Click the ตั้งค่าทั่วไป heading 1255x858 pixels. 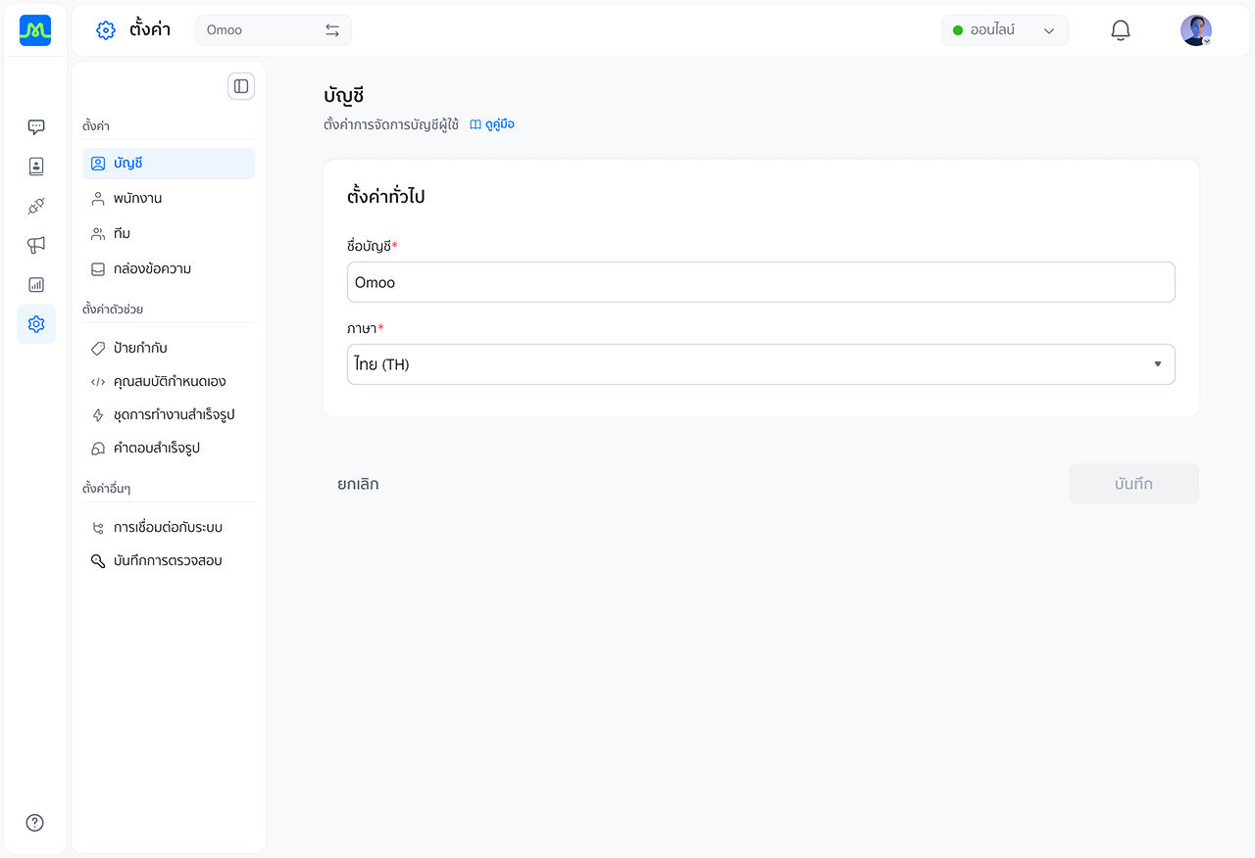point(386,197)
